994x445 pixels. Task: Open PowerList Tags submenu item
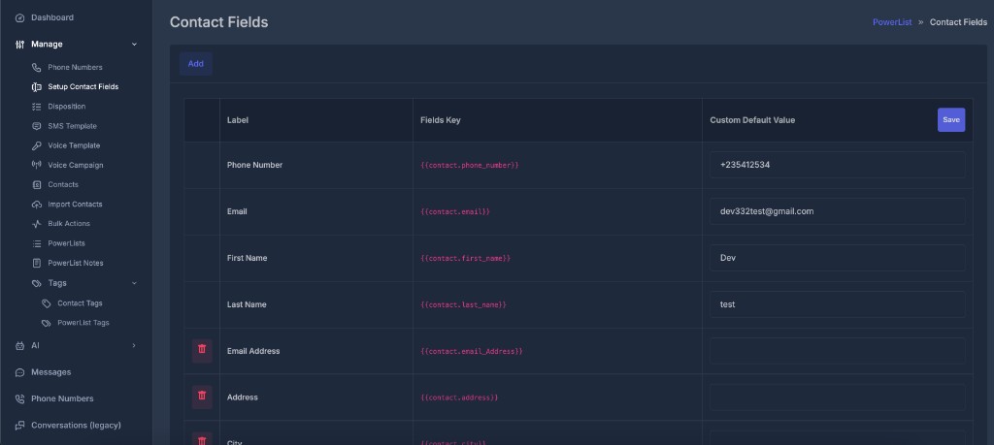pos(83,323)
